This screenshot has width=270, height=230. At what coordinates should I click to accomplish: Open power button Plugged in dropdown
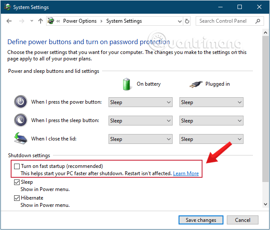tap(211, 102)
